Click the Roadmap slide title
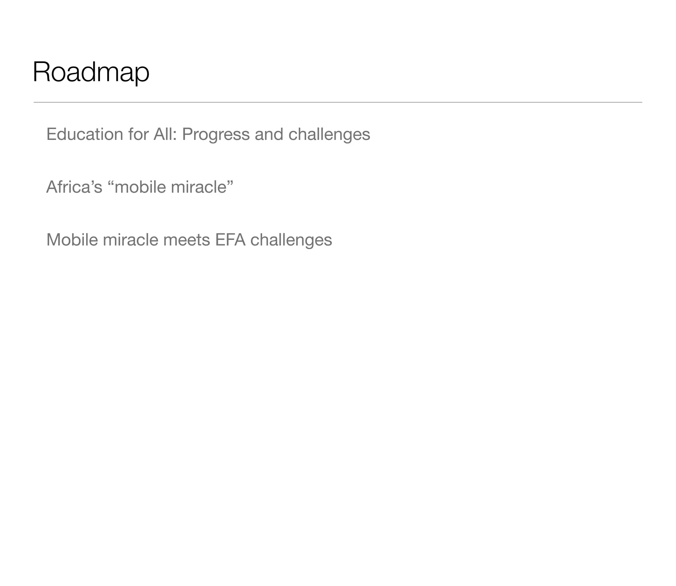This screenshot has height=586, width=676. pos(91,73)
